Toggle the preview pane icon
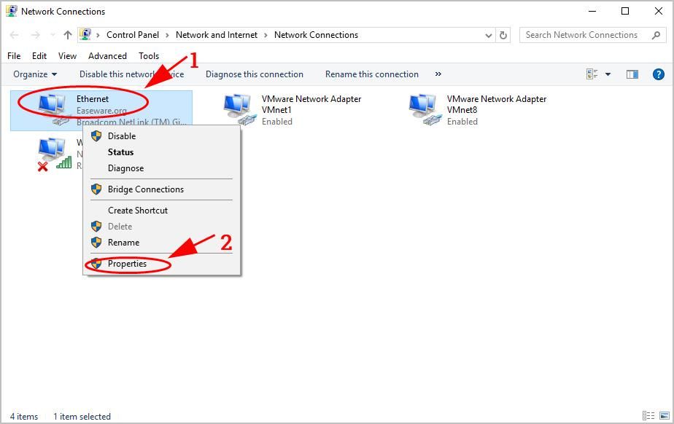This screenshot has width=674, height=424. pos(632,74)
